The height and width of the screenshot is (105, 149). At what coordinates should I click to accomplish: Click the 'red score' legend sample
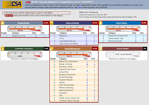pyautogui.click(x=9, y=16)
